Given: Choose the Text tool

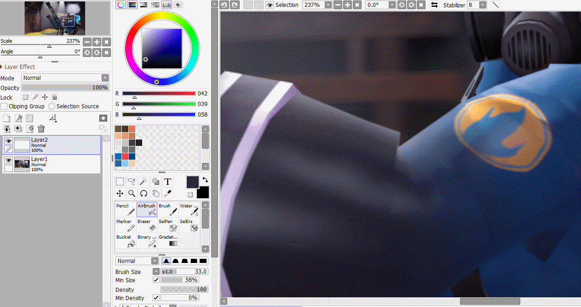Looking at the screenshot, I should [167, 181].
